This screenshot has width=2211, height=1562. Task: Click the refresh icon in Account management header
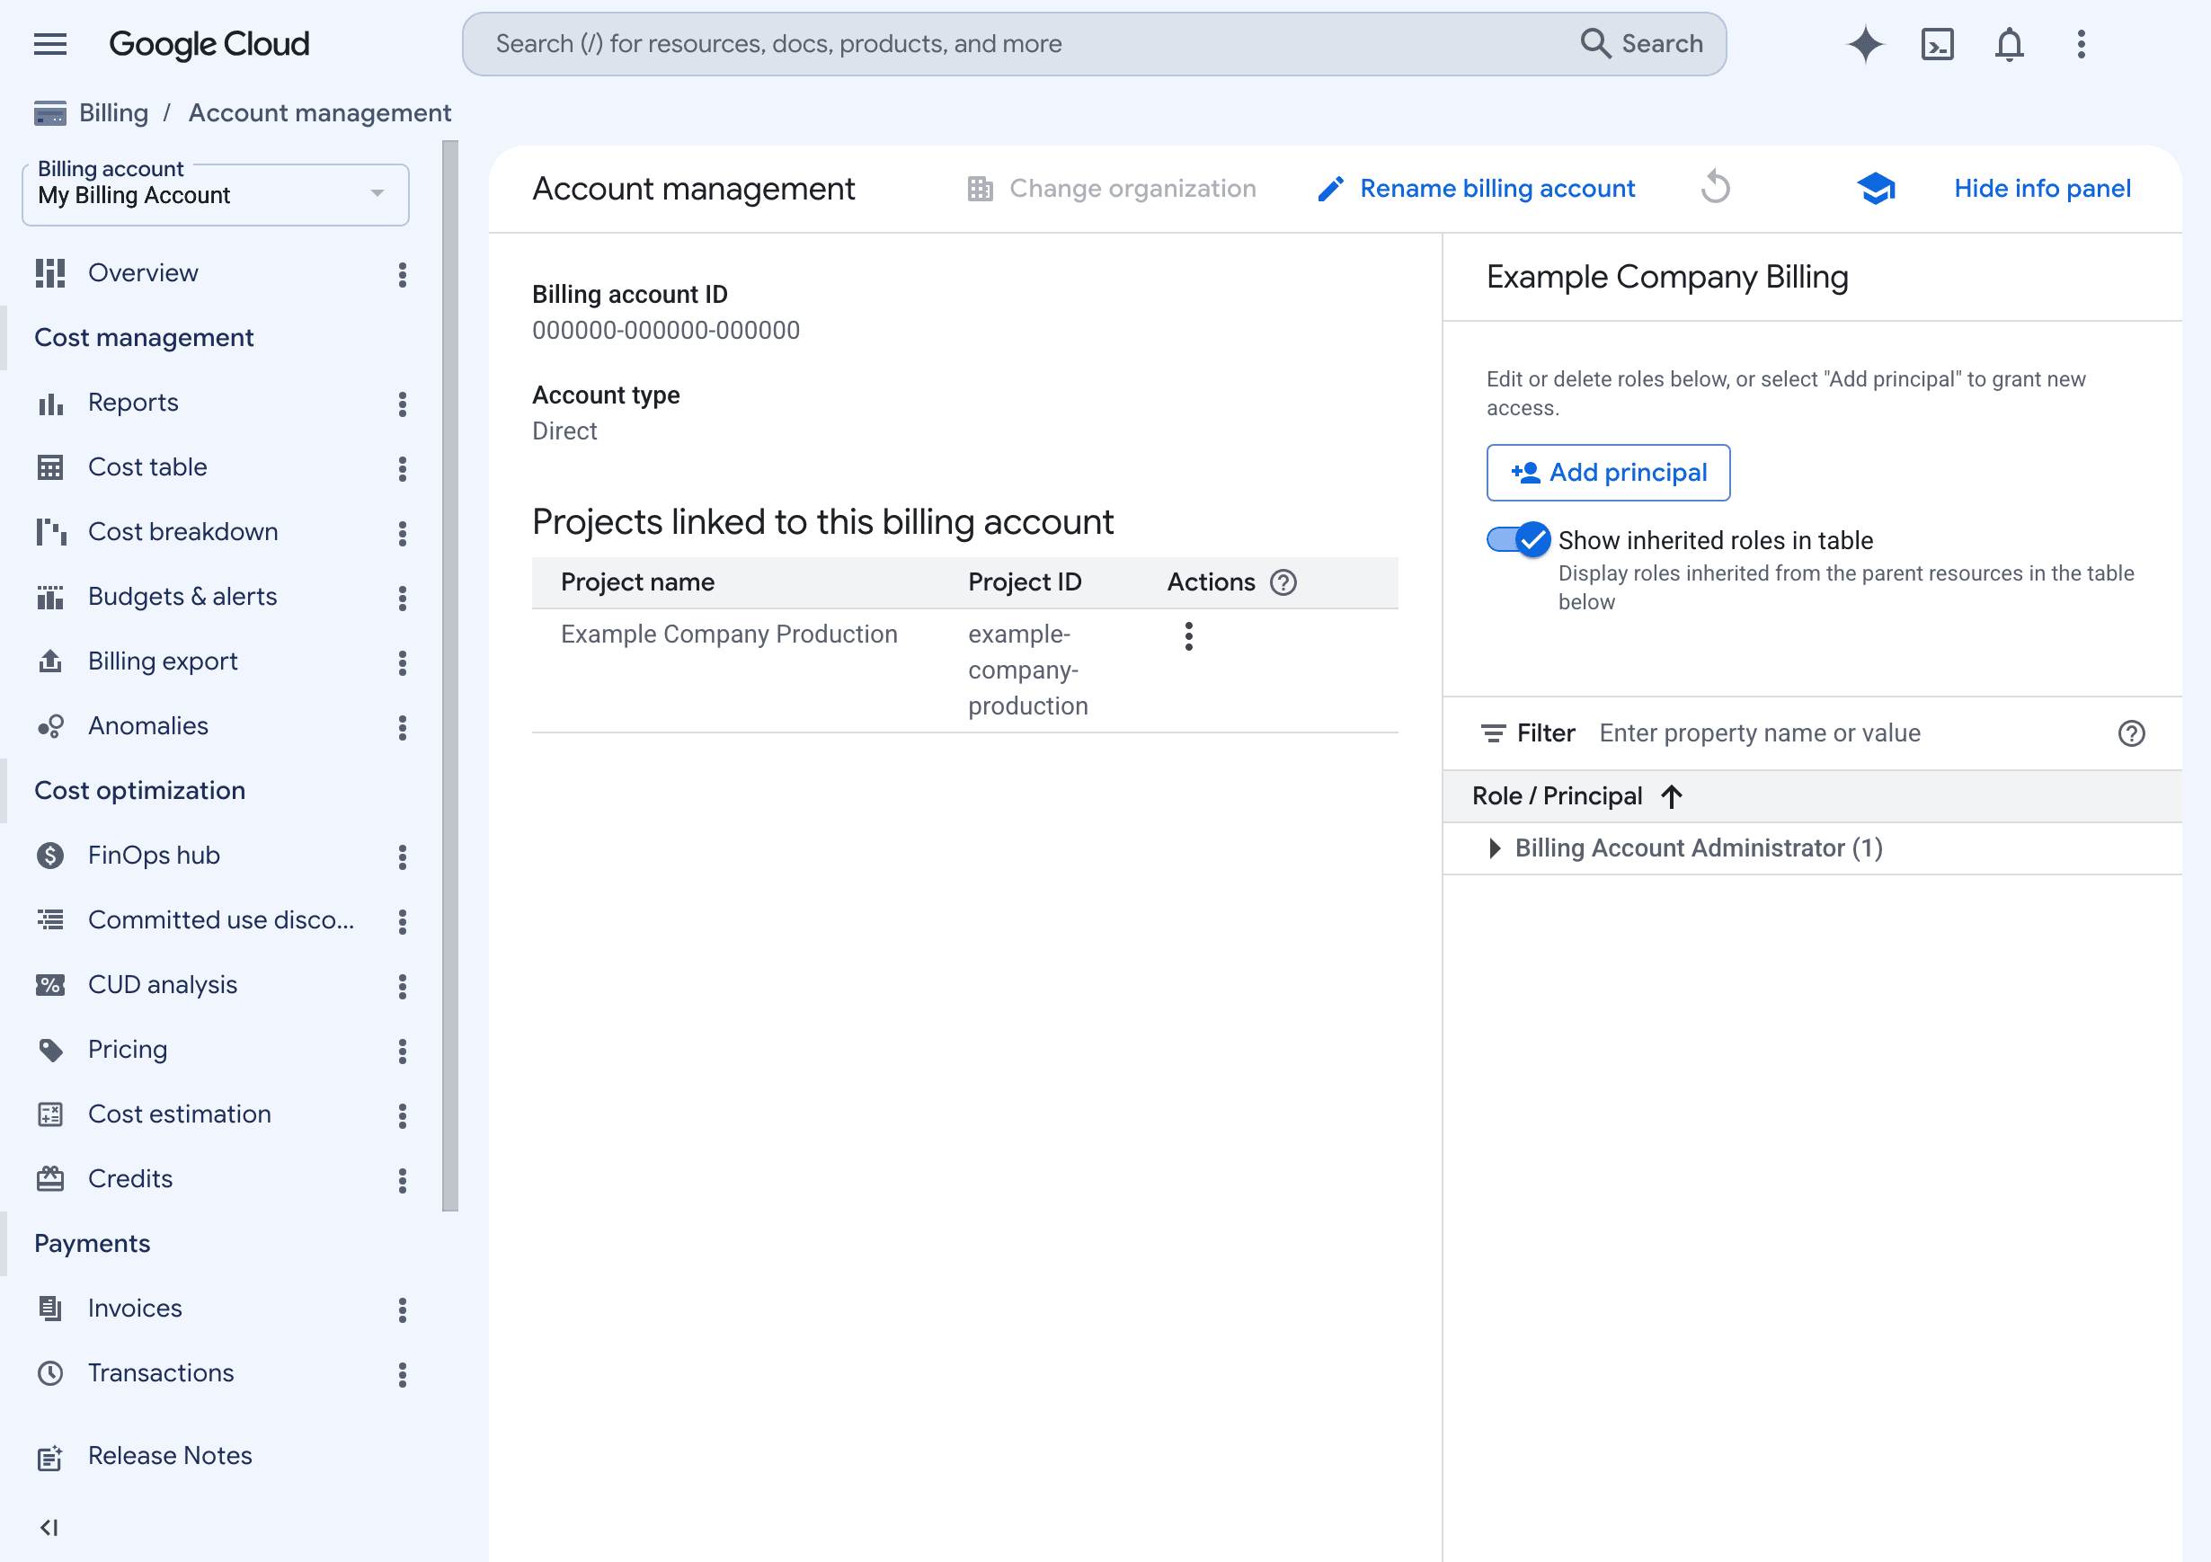1715,189
